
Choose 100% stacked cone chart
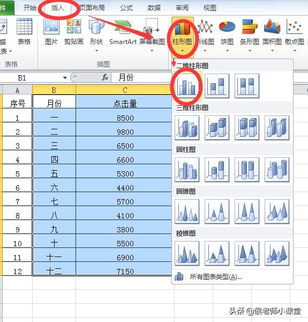(247, 211)
